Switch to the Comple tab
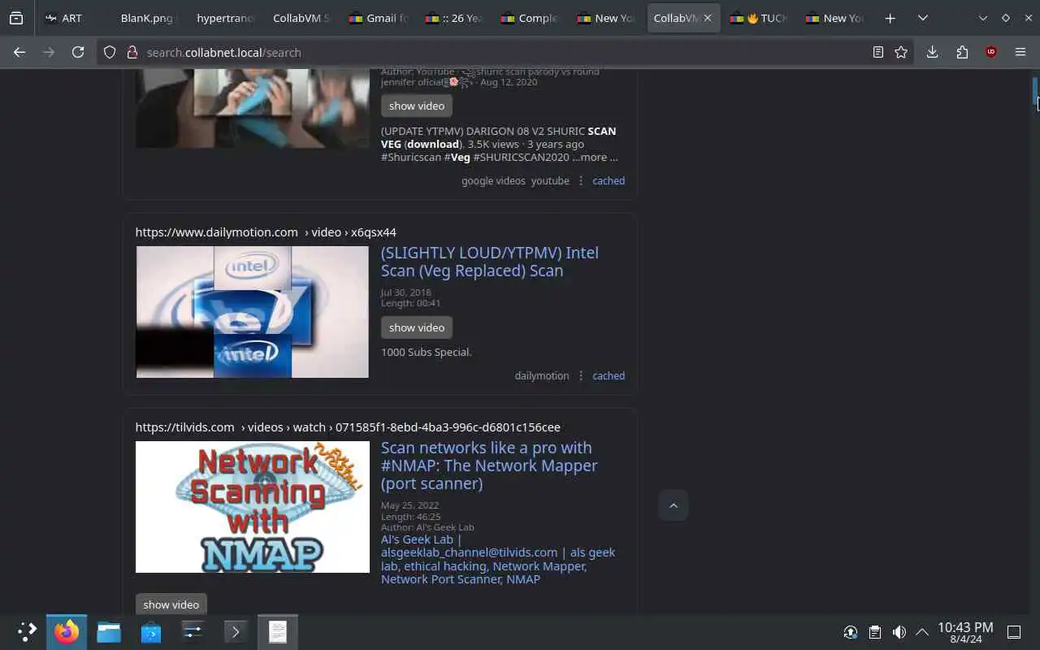 531,18
